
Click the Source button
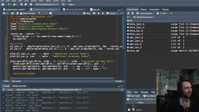point(111,13)
